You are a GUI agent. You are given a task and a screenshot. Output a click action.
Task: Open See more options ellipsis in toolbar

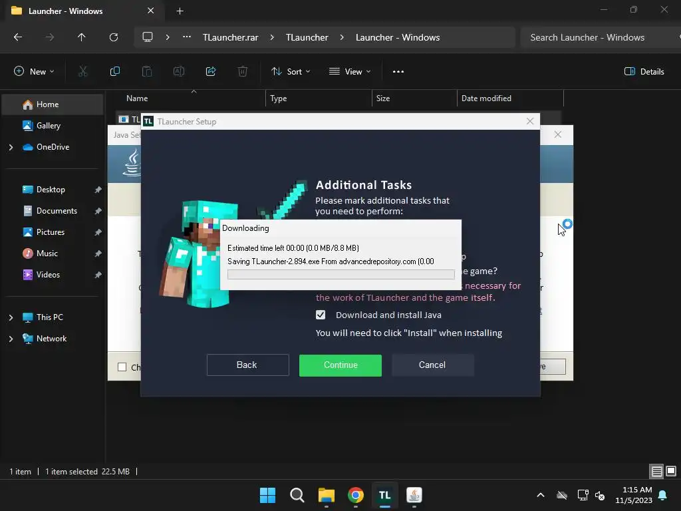pos(398,72)
